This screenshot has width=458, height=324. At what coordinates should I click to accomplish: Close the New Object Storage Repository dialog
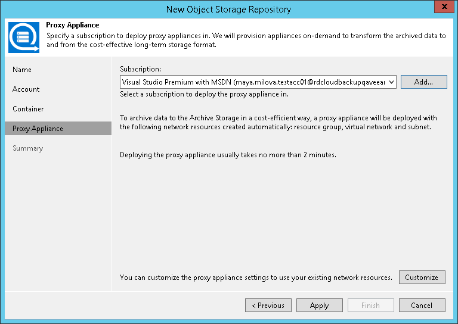444,8
